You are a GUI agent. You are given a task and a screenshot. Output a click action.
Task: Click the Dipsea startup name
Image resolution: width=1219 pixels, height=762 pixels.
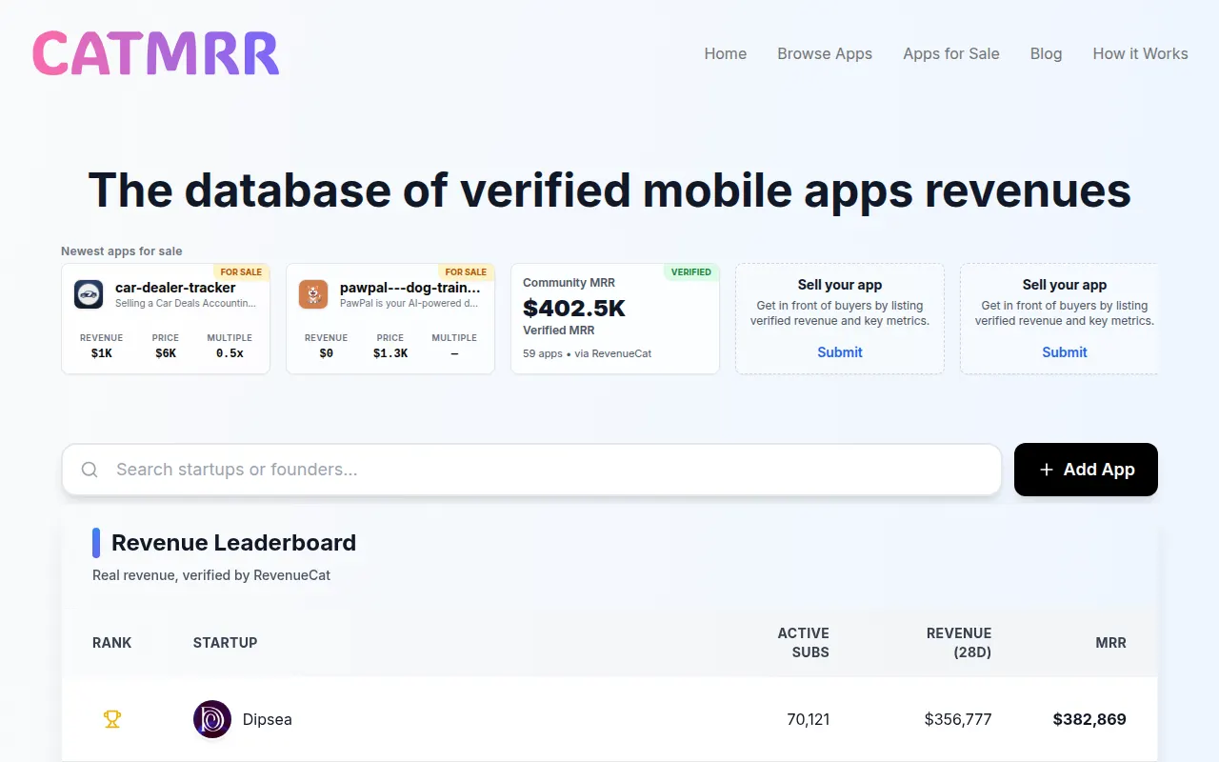click(268, 719)
